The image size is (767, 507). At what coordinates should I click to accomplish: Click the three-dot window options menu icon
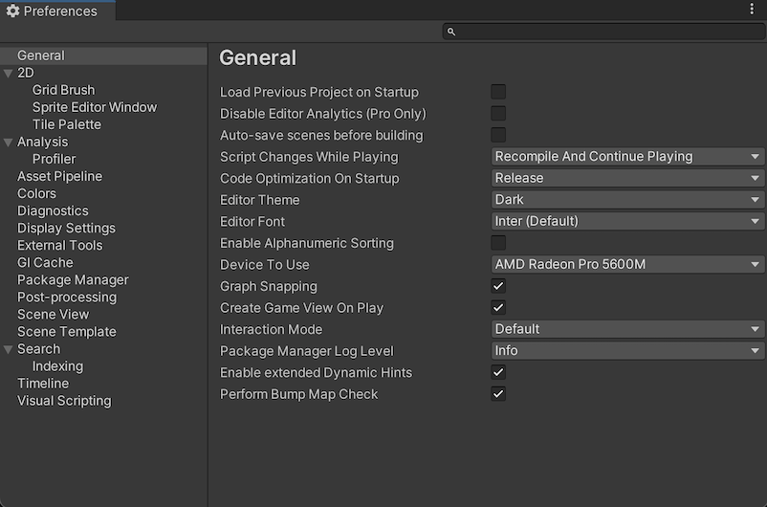click(x=752, y=10)
